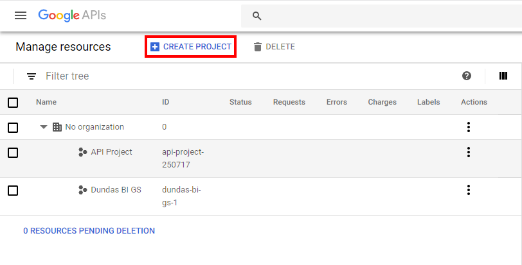The width and height of the screenshot is (522, 265).
Task: Open actions menu for API Project
Action: pos(469,152)
